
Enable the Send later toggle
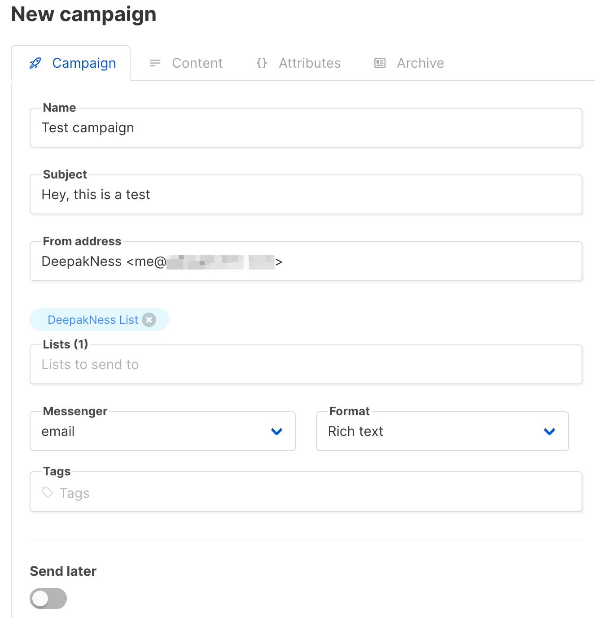coord(48,598)
